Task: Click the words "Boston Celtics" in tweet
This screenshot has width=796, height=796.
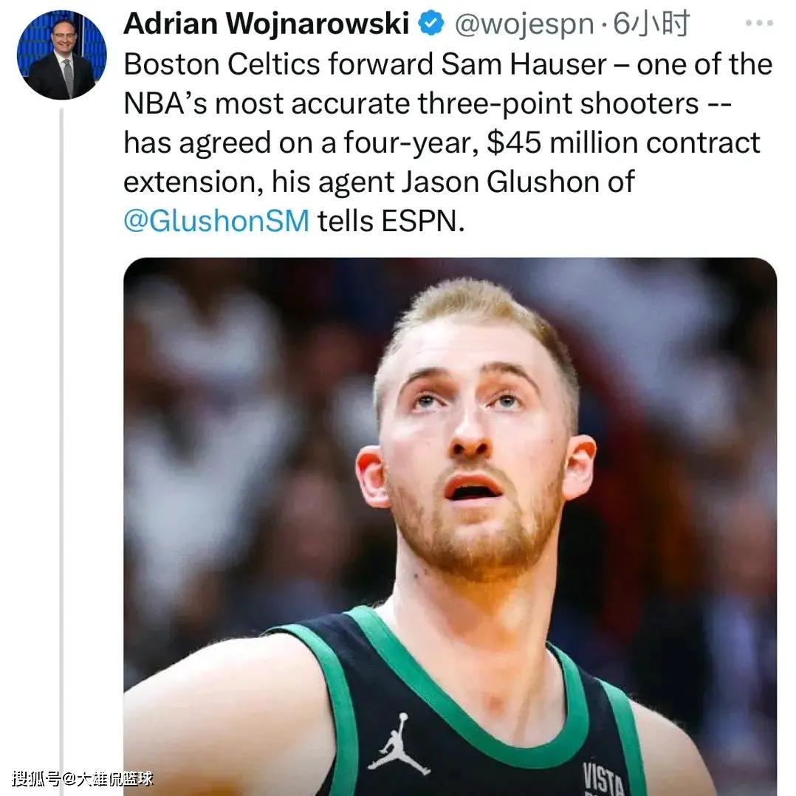Action: click(222, 64)
